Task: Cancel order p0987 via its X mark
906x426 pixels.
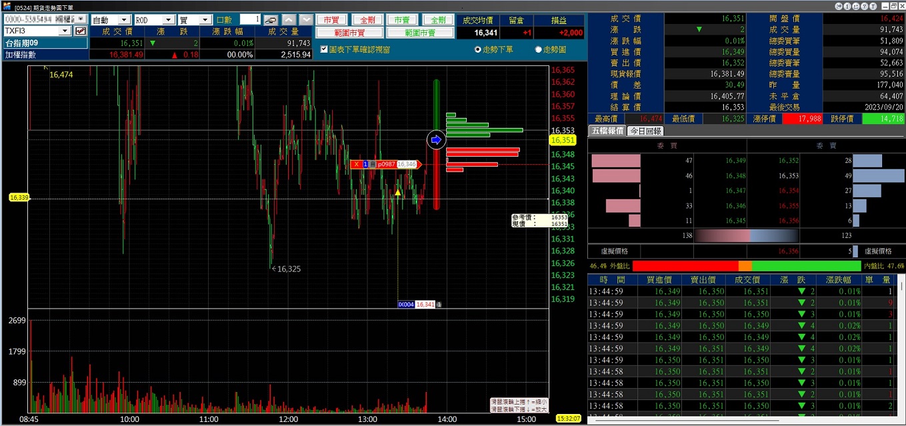Action: (x=357, y=164)
